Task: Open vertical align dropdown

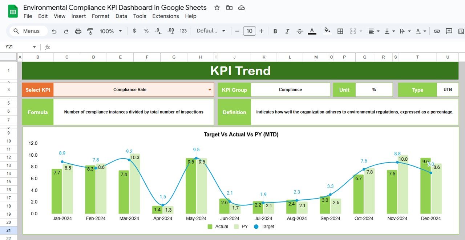Action: click(x=389, y=31)
